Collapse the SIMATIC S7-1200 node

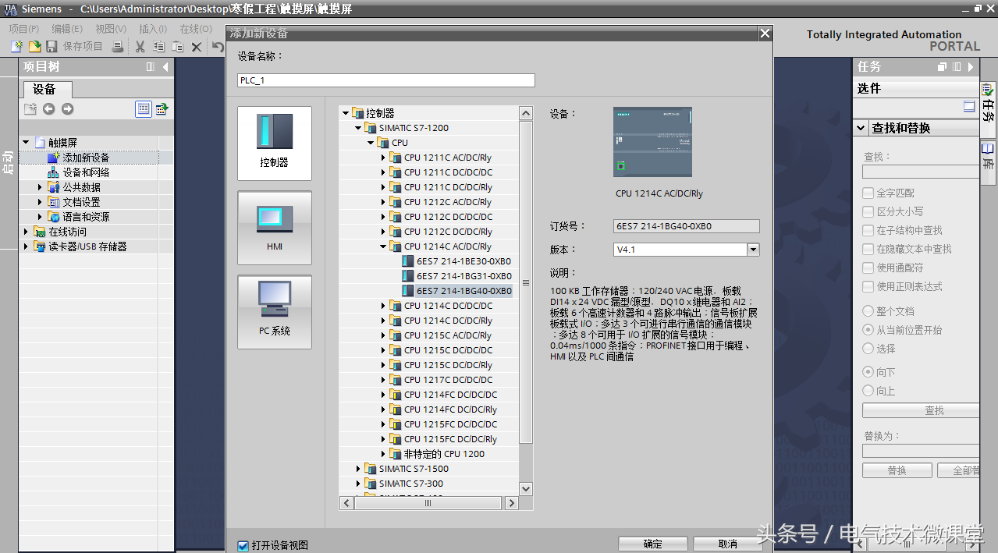(x=358, y=128)
